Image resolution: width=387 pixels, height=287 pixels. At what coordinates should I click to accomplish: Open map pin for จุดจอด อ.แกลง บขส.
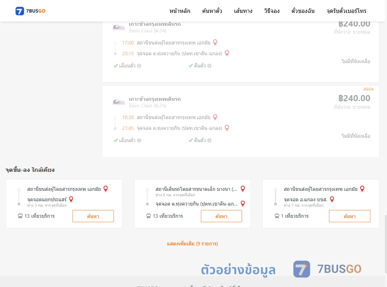332,199
